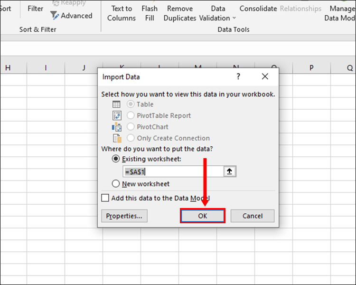Click the PivotTable Report icon
Screen dimensions: 356x285
(117, 115)
